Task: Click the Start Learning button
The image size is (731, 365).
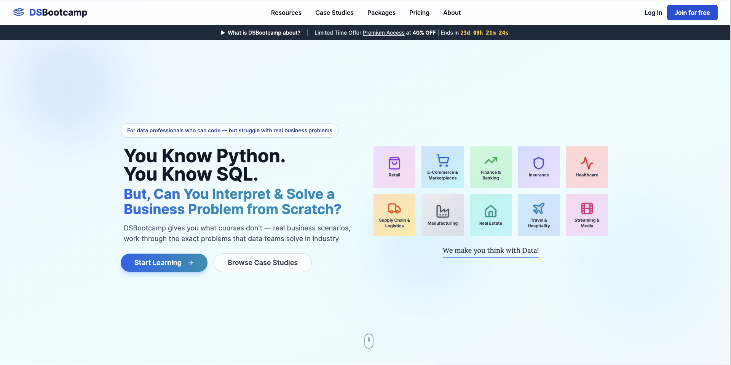Action: click(x=164, y=263)
